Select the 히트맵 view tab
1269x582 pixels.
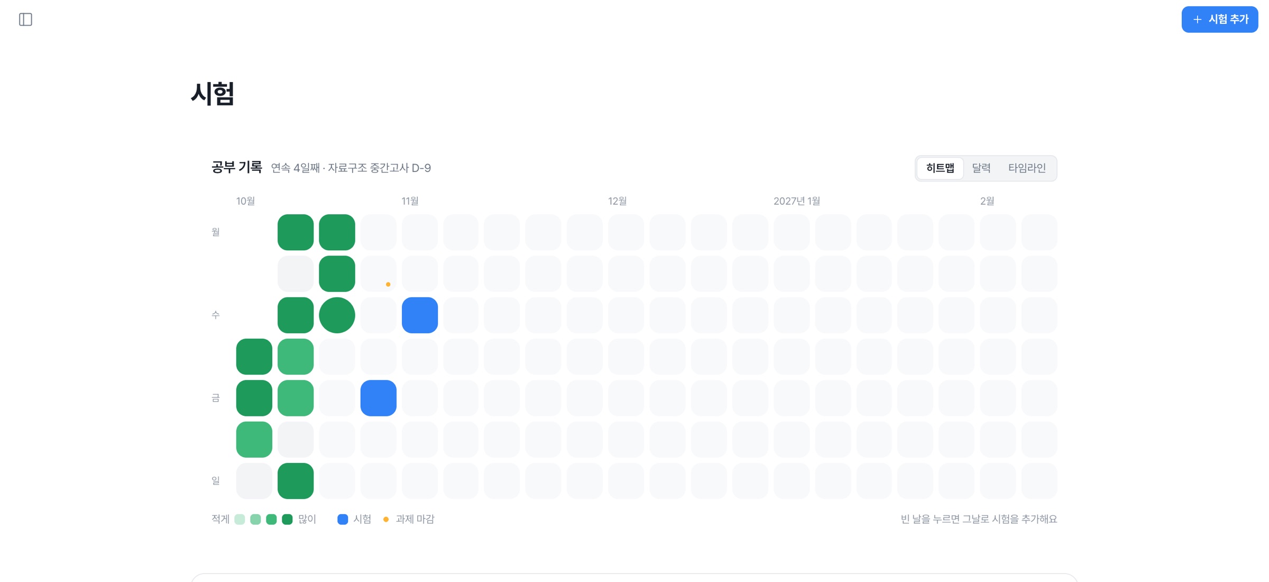pos(940,168)
